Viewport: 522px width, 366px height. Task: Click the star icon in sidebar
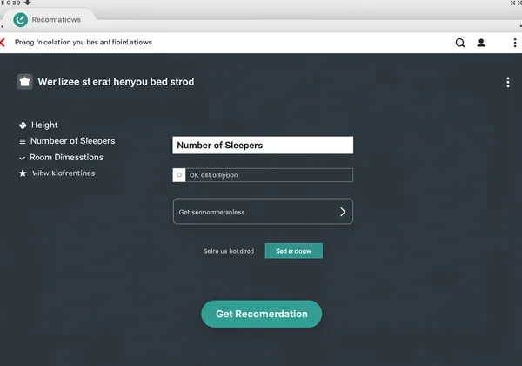(23, 173)
